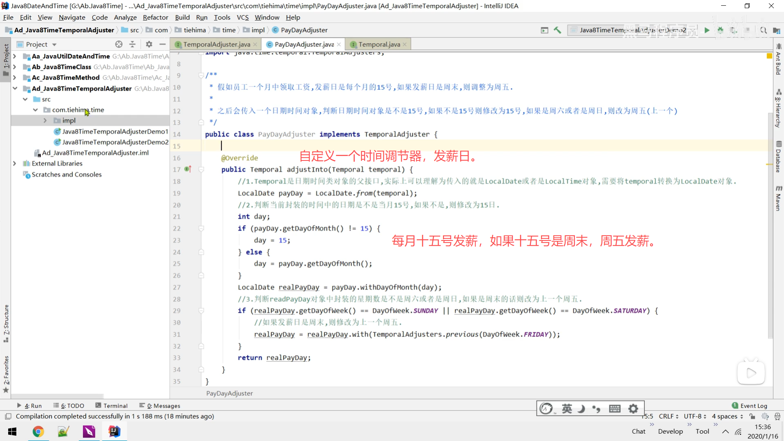784x441 pixels.
Task: Toggle the Project tool window sidebar button
Action: [6, 59]
